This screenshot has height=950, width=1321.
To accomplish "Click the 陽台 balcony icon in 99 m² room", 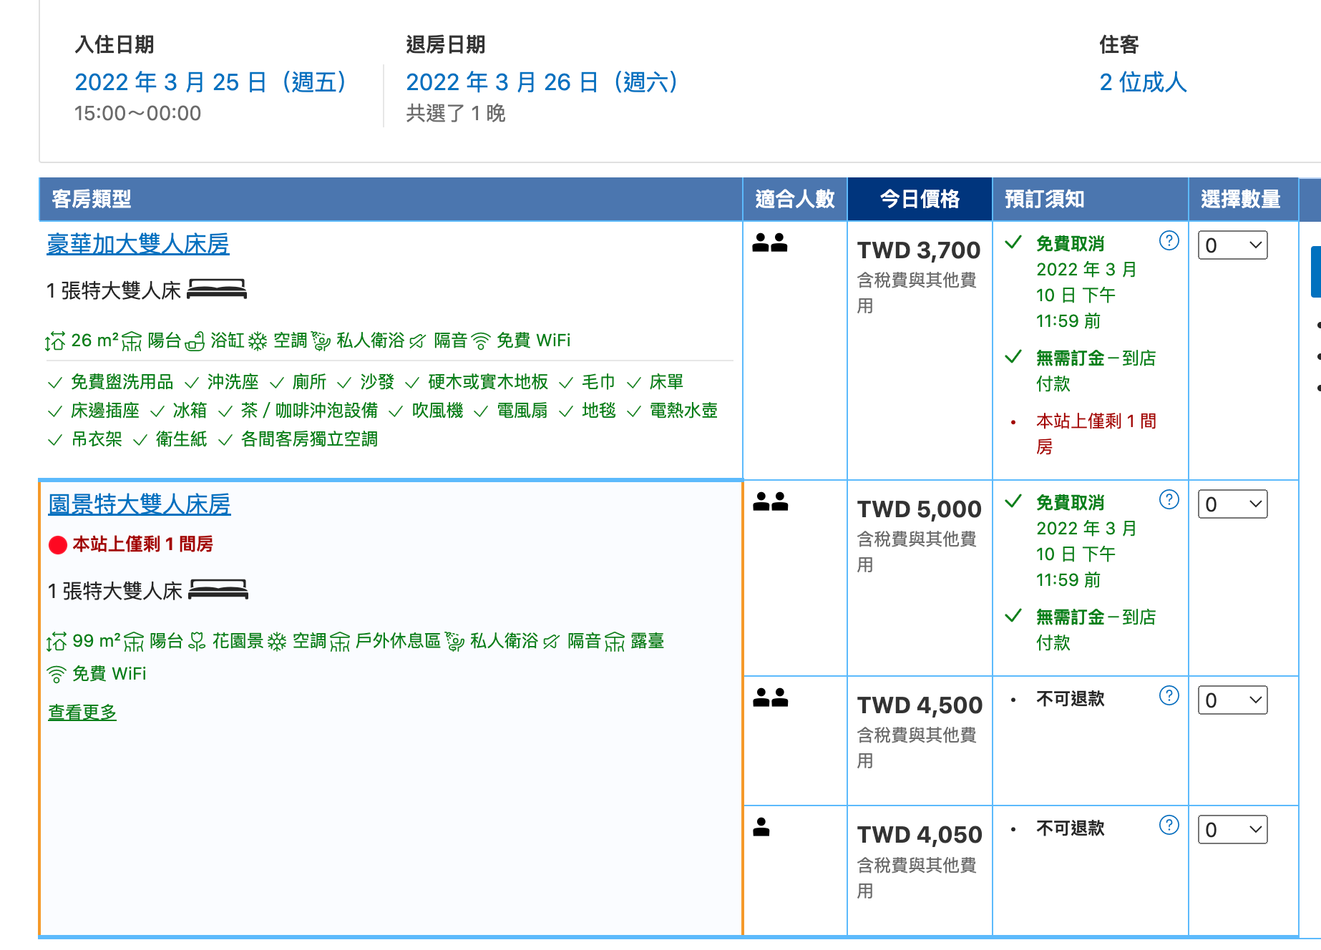I will [134, 642].
